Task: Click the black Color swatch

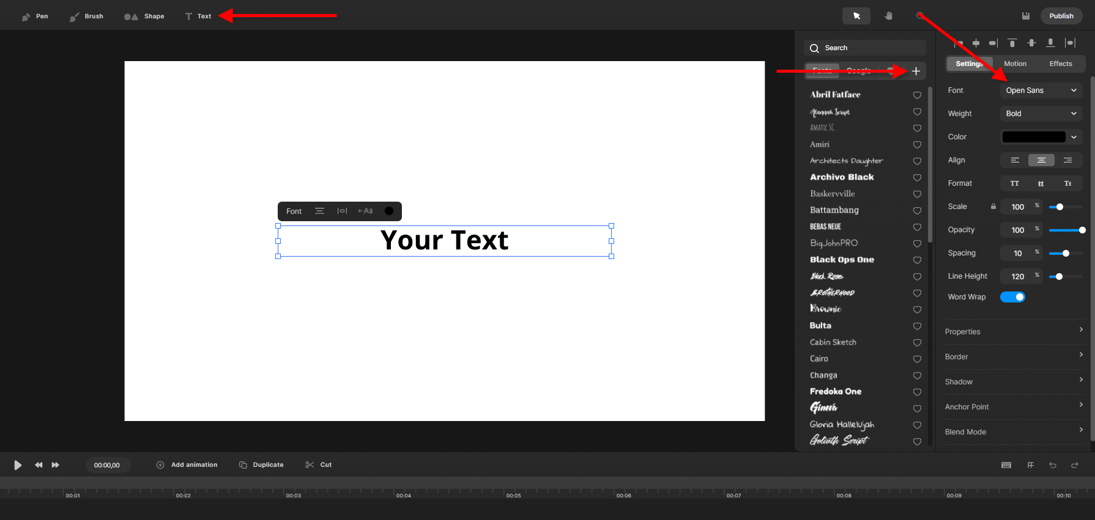Action: tap(1034, 137)
